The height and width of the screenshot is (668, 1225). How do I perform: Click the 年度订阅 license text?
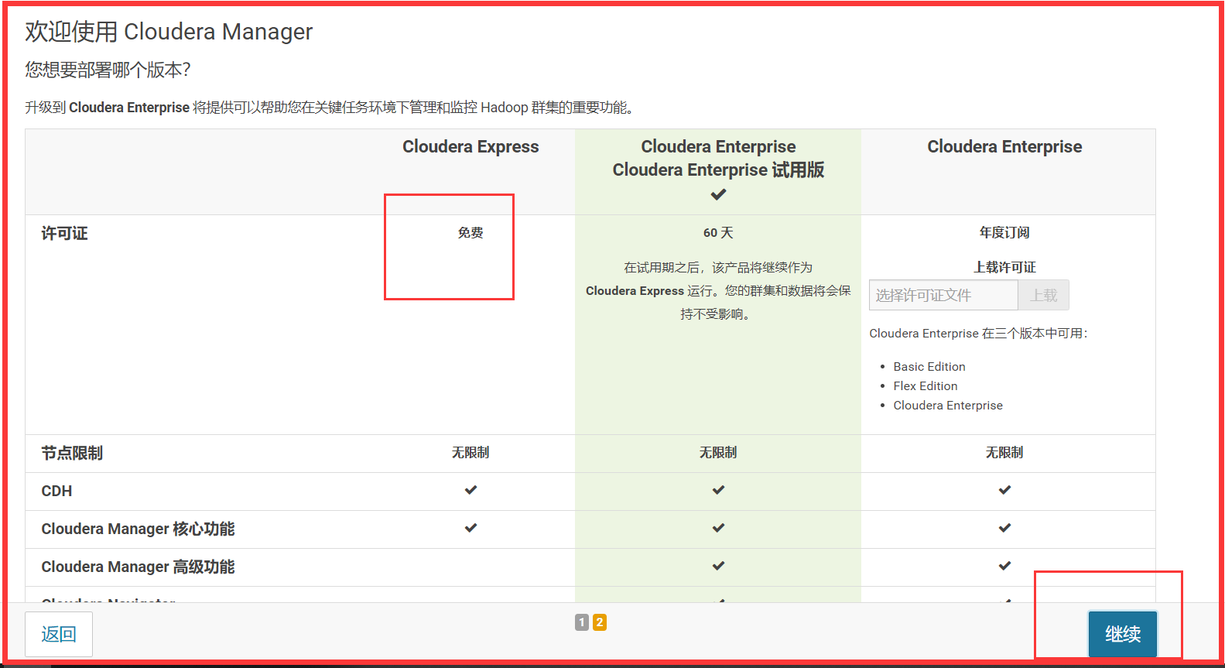(1004, 232)
